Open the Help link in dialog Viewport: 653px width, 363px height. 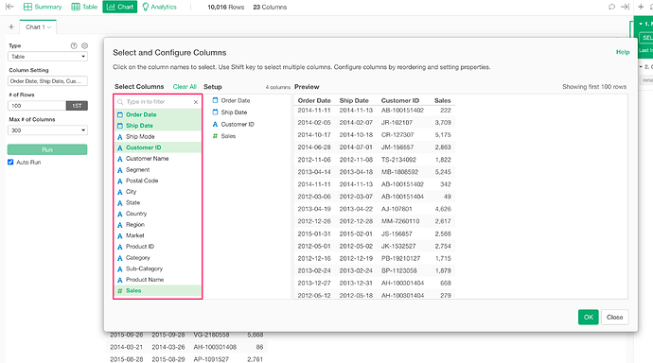click(x=623, y=52)
